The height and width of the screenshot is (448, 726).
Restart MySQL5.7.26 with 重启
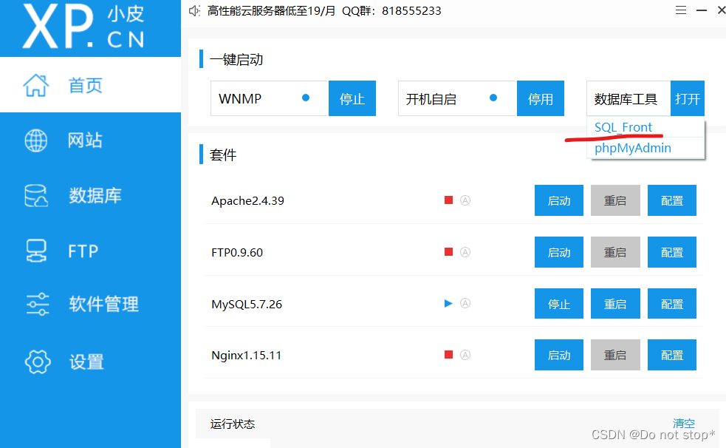tap(615, 304)
